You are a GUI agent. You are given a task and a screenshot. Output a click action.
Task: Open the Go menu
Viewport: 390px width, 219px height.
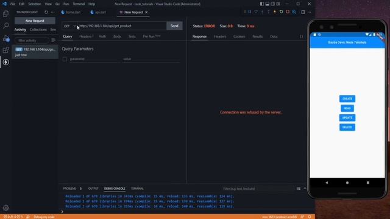click(57, 4)
